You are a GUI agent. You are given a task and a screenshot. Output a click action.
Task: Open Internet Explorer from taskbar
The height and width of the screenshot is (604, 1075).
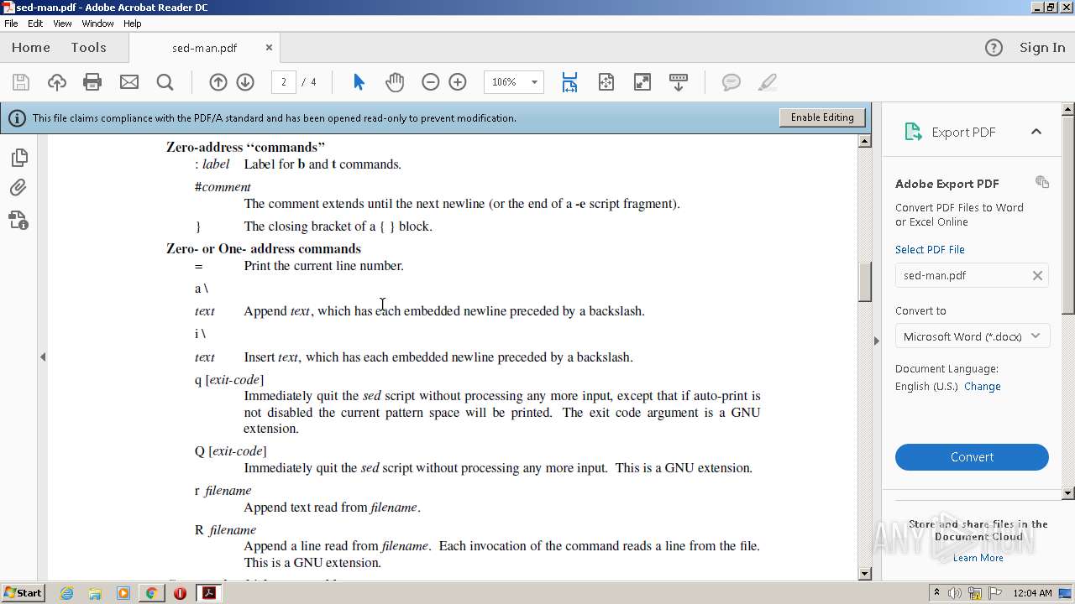point(66,593)
